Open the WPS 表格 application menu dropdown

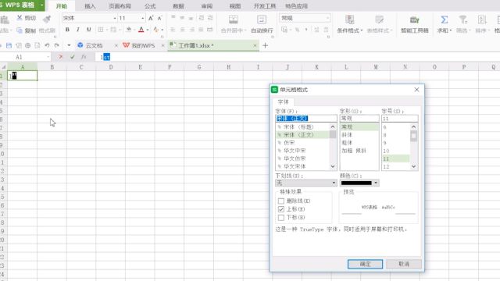pyautogui.click(x=41, y=5)
